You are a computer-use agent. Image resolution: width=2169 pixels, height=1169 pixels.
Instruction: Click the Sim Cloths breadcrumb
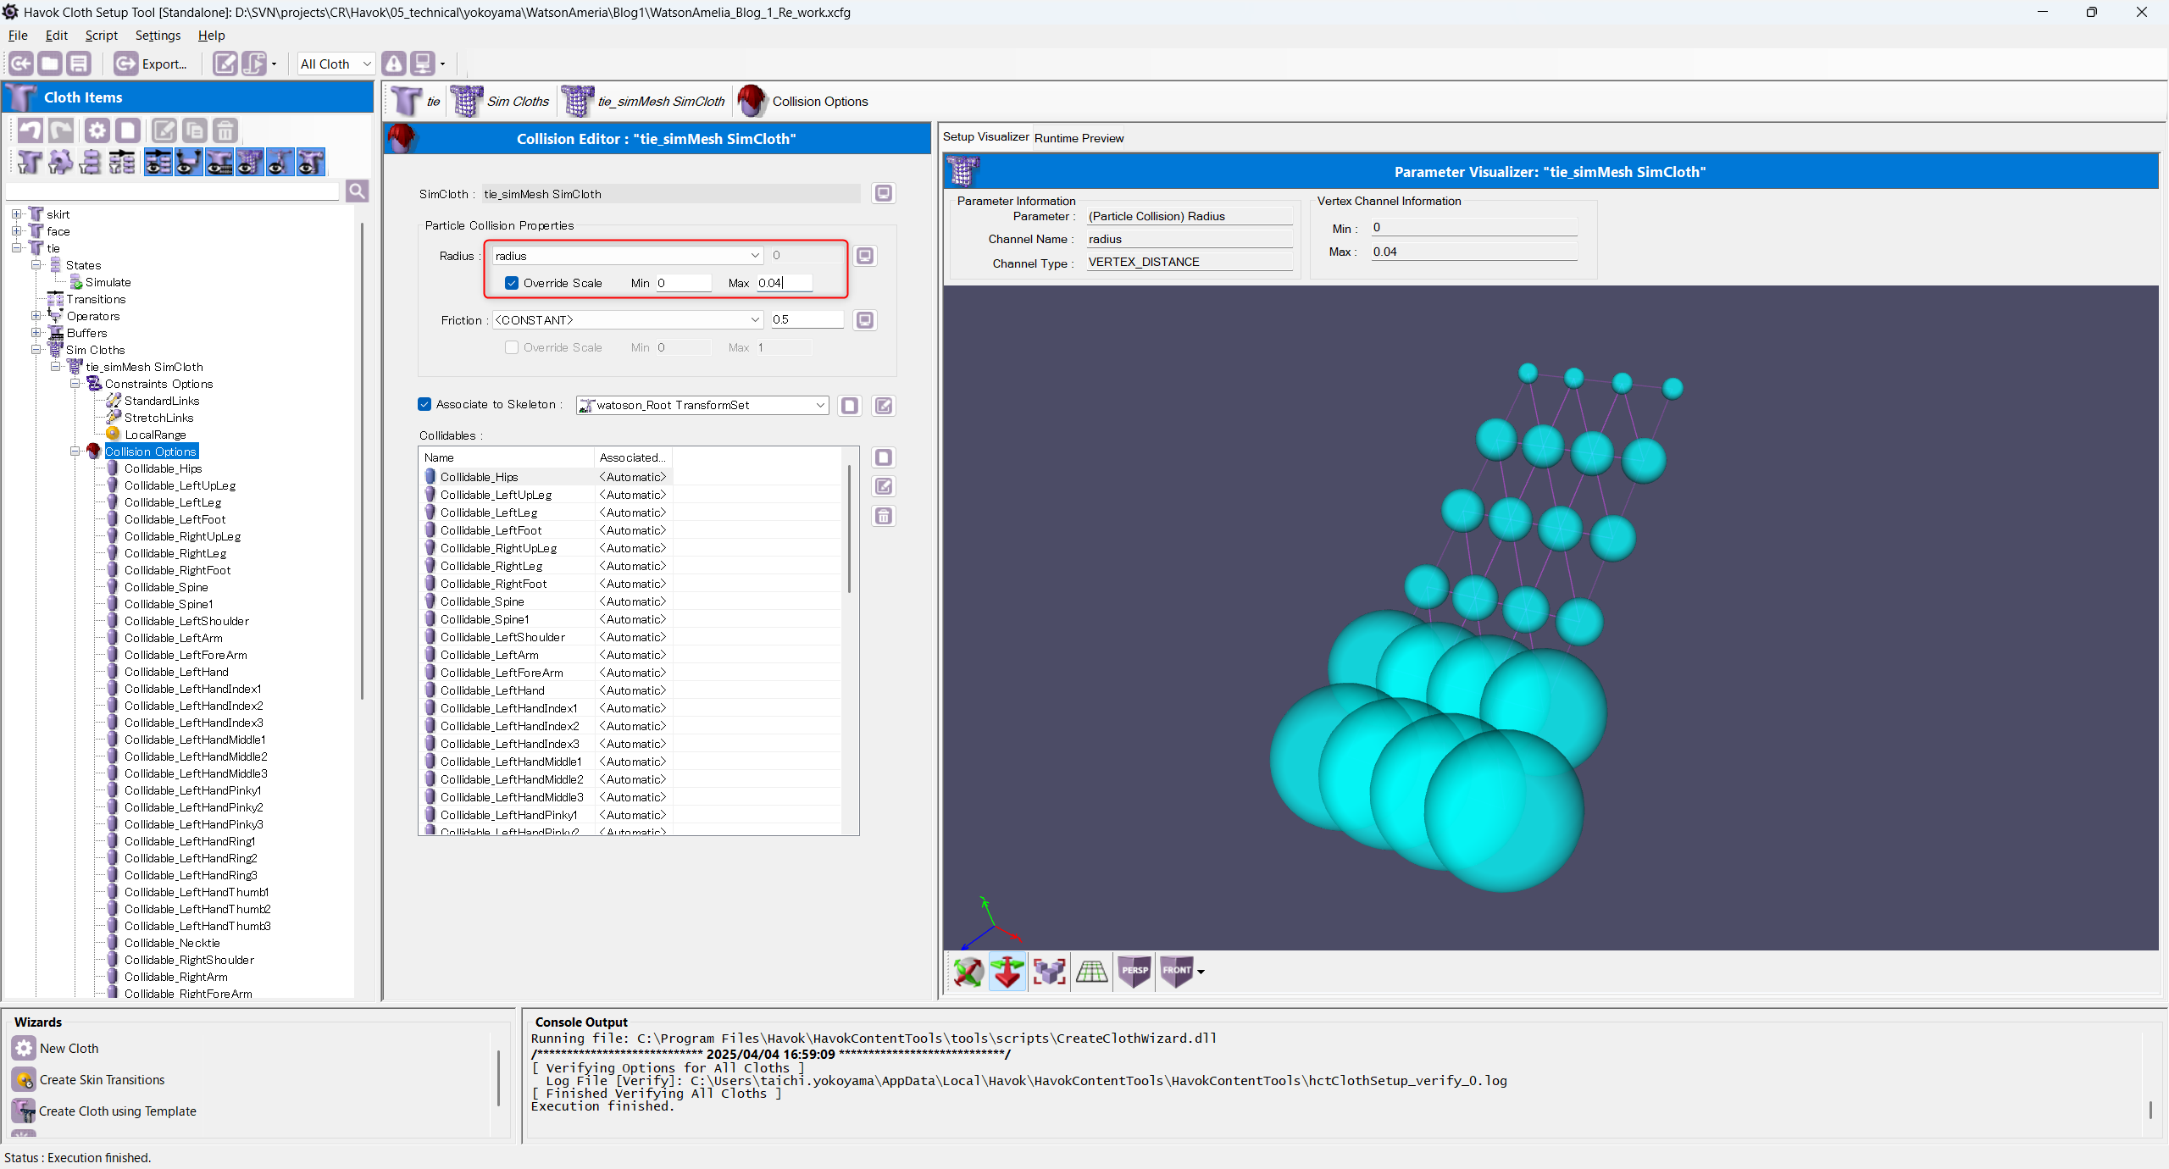[x=500, y=102]
